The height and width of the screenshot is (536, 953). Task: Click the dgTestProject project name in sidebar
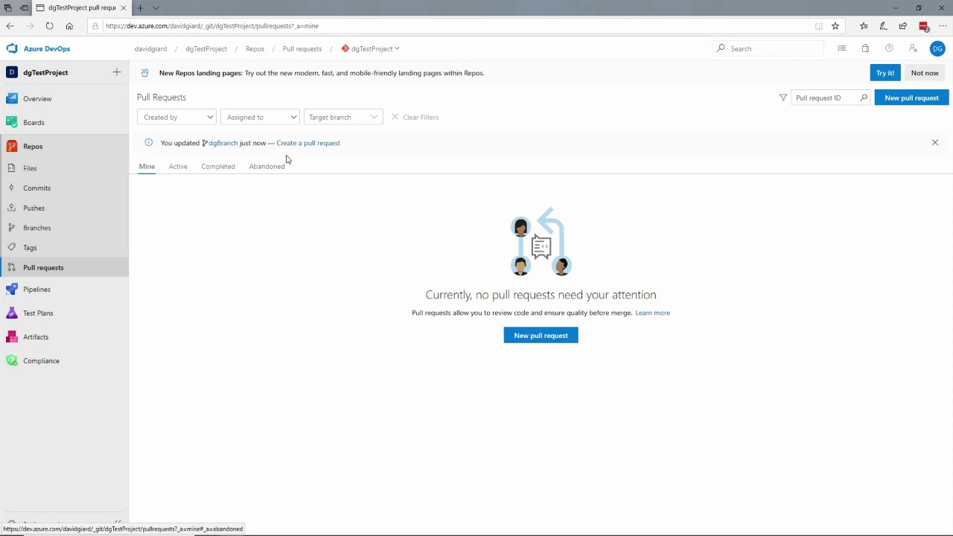[45, 72]
